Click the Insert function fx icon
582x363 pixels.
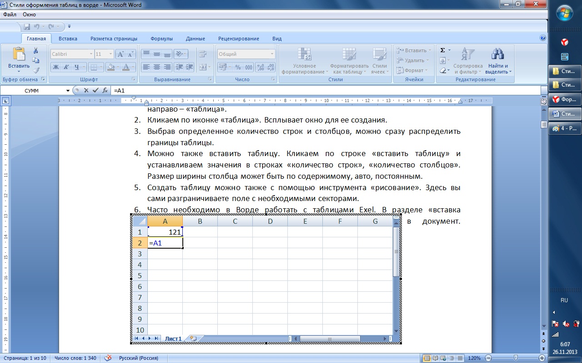coord(105,90)
